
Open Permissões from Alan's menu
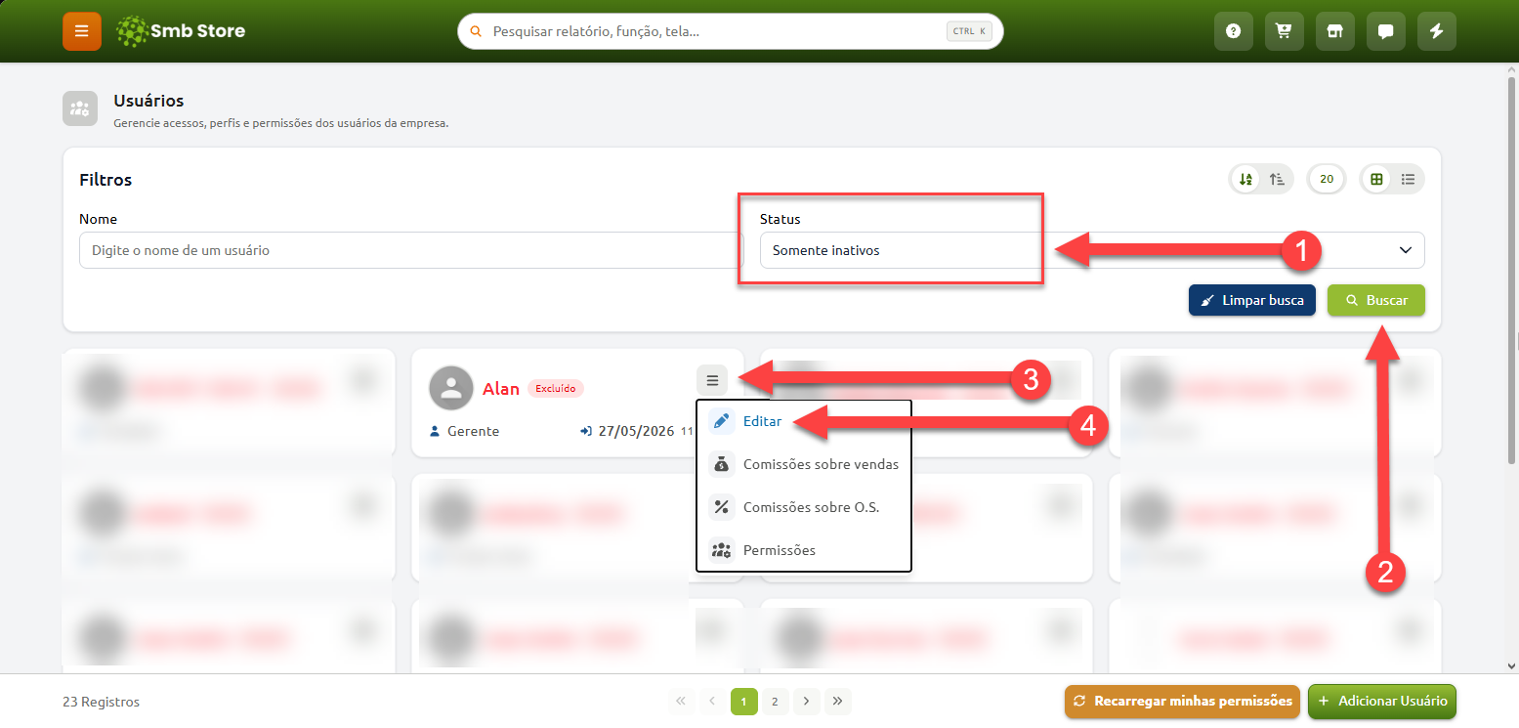pos(803,550)
